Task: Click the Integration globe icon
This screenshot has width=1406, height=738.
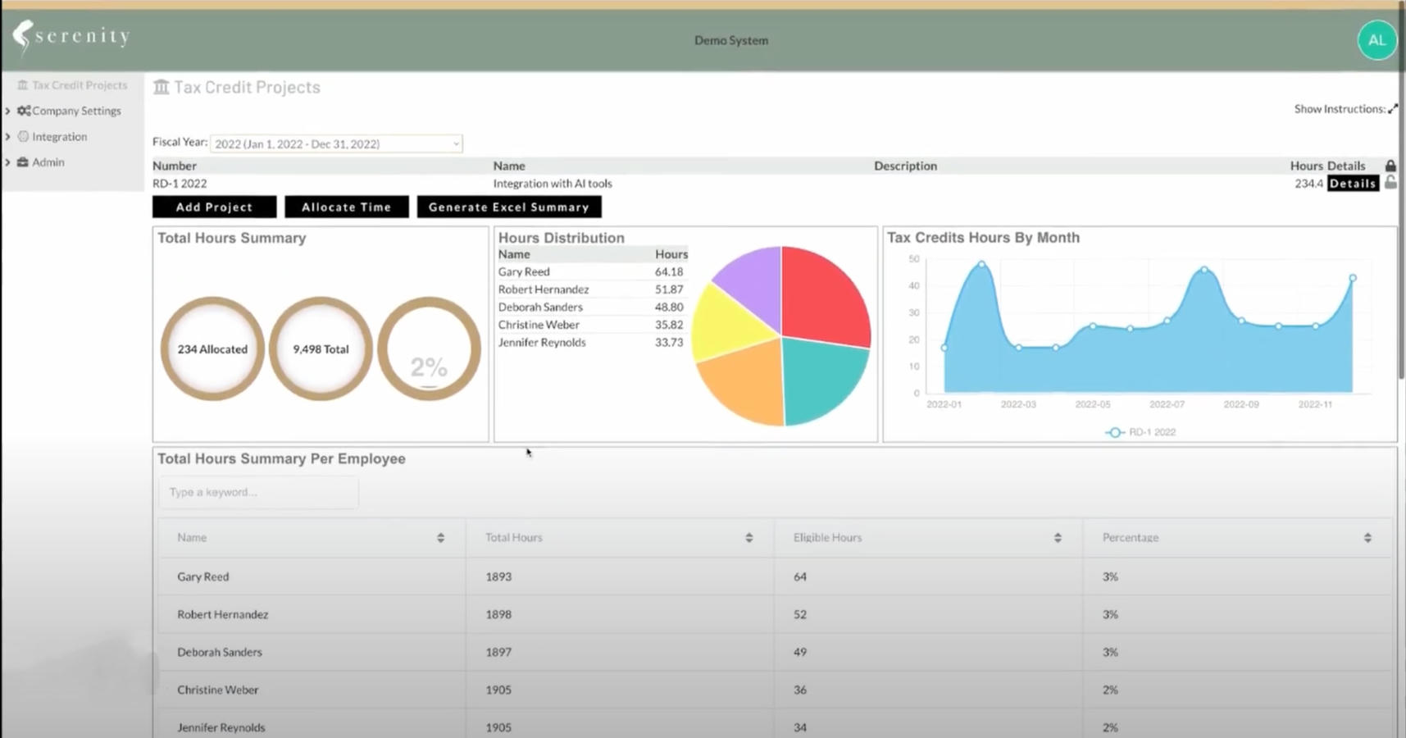Action: pyautogui.click(x=23, y=137)
